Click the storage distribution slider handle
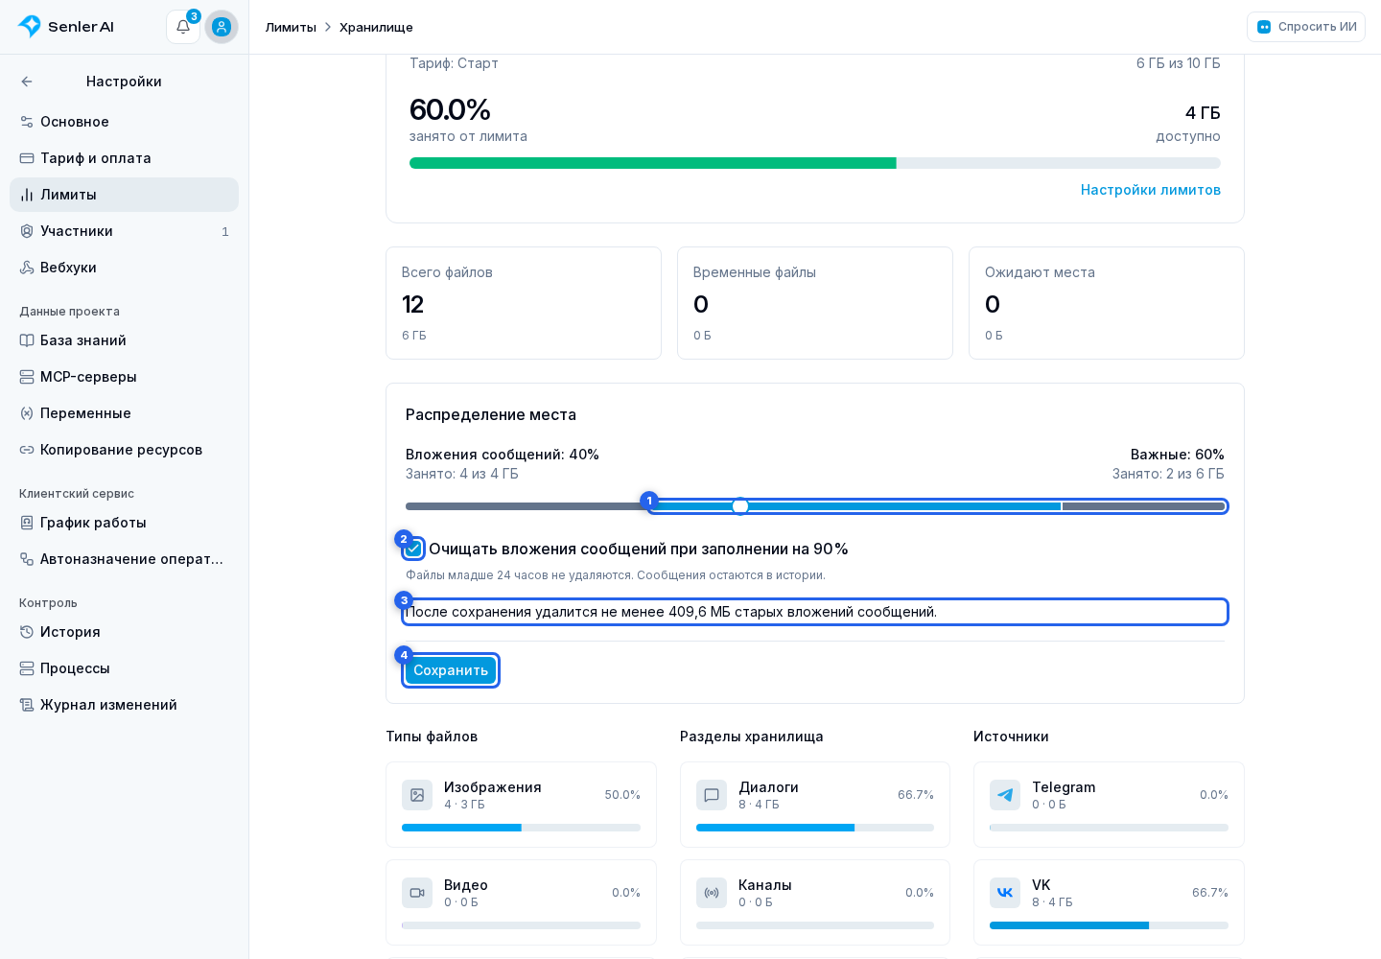Viewport: 1381px width, 959px height. click(740, 506)
